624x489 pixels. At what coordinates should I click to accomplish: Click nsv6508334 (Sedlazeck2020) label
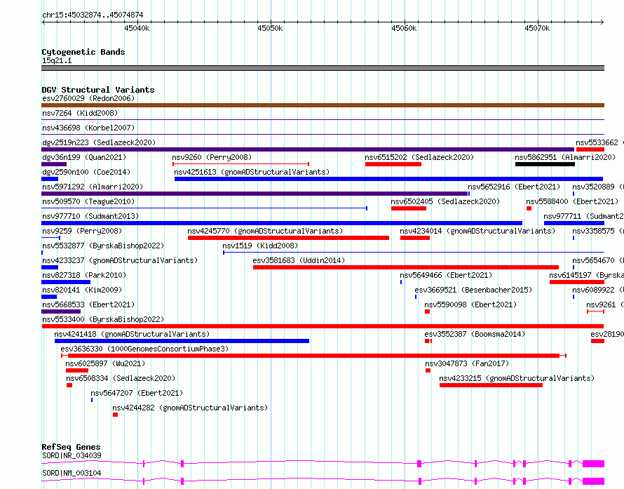pos(121,378)
